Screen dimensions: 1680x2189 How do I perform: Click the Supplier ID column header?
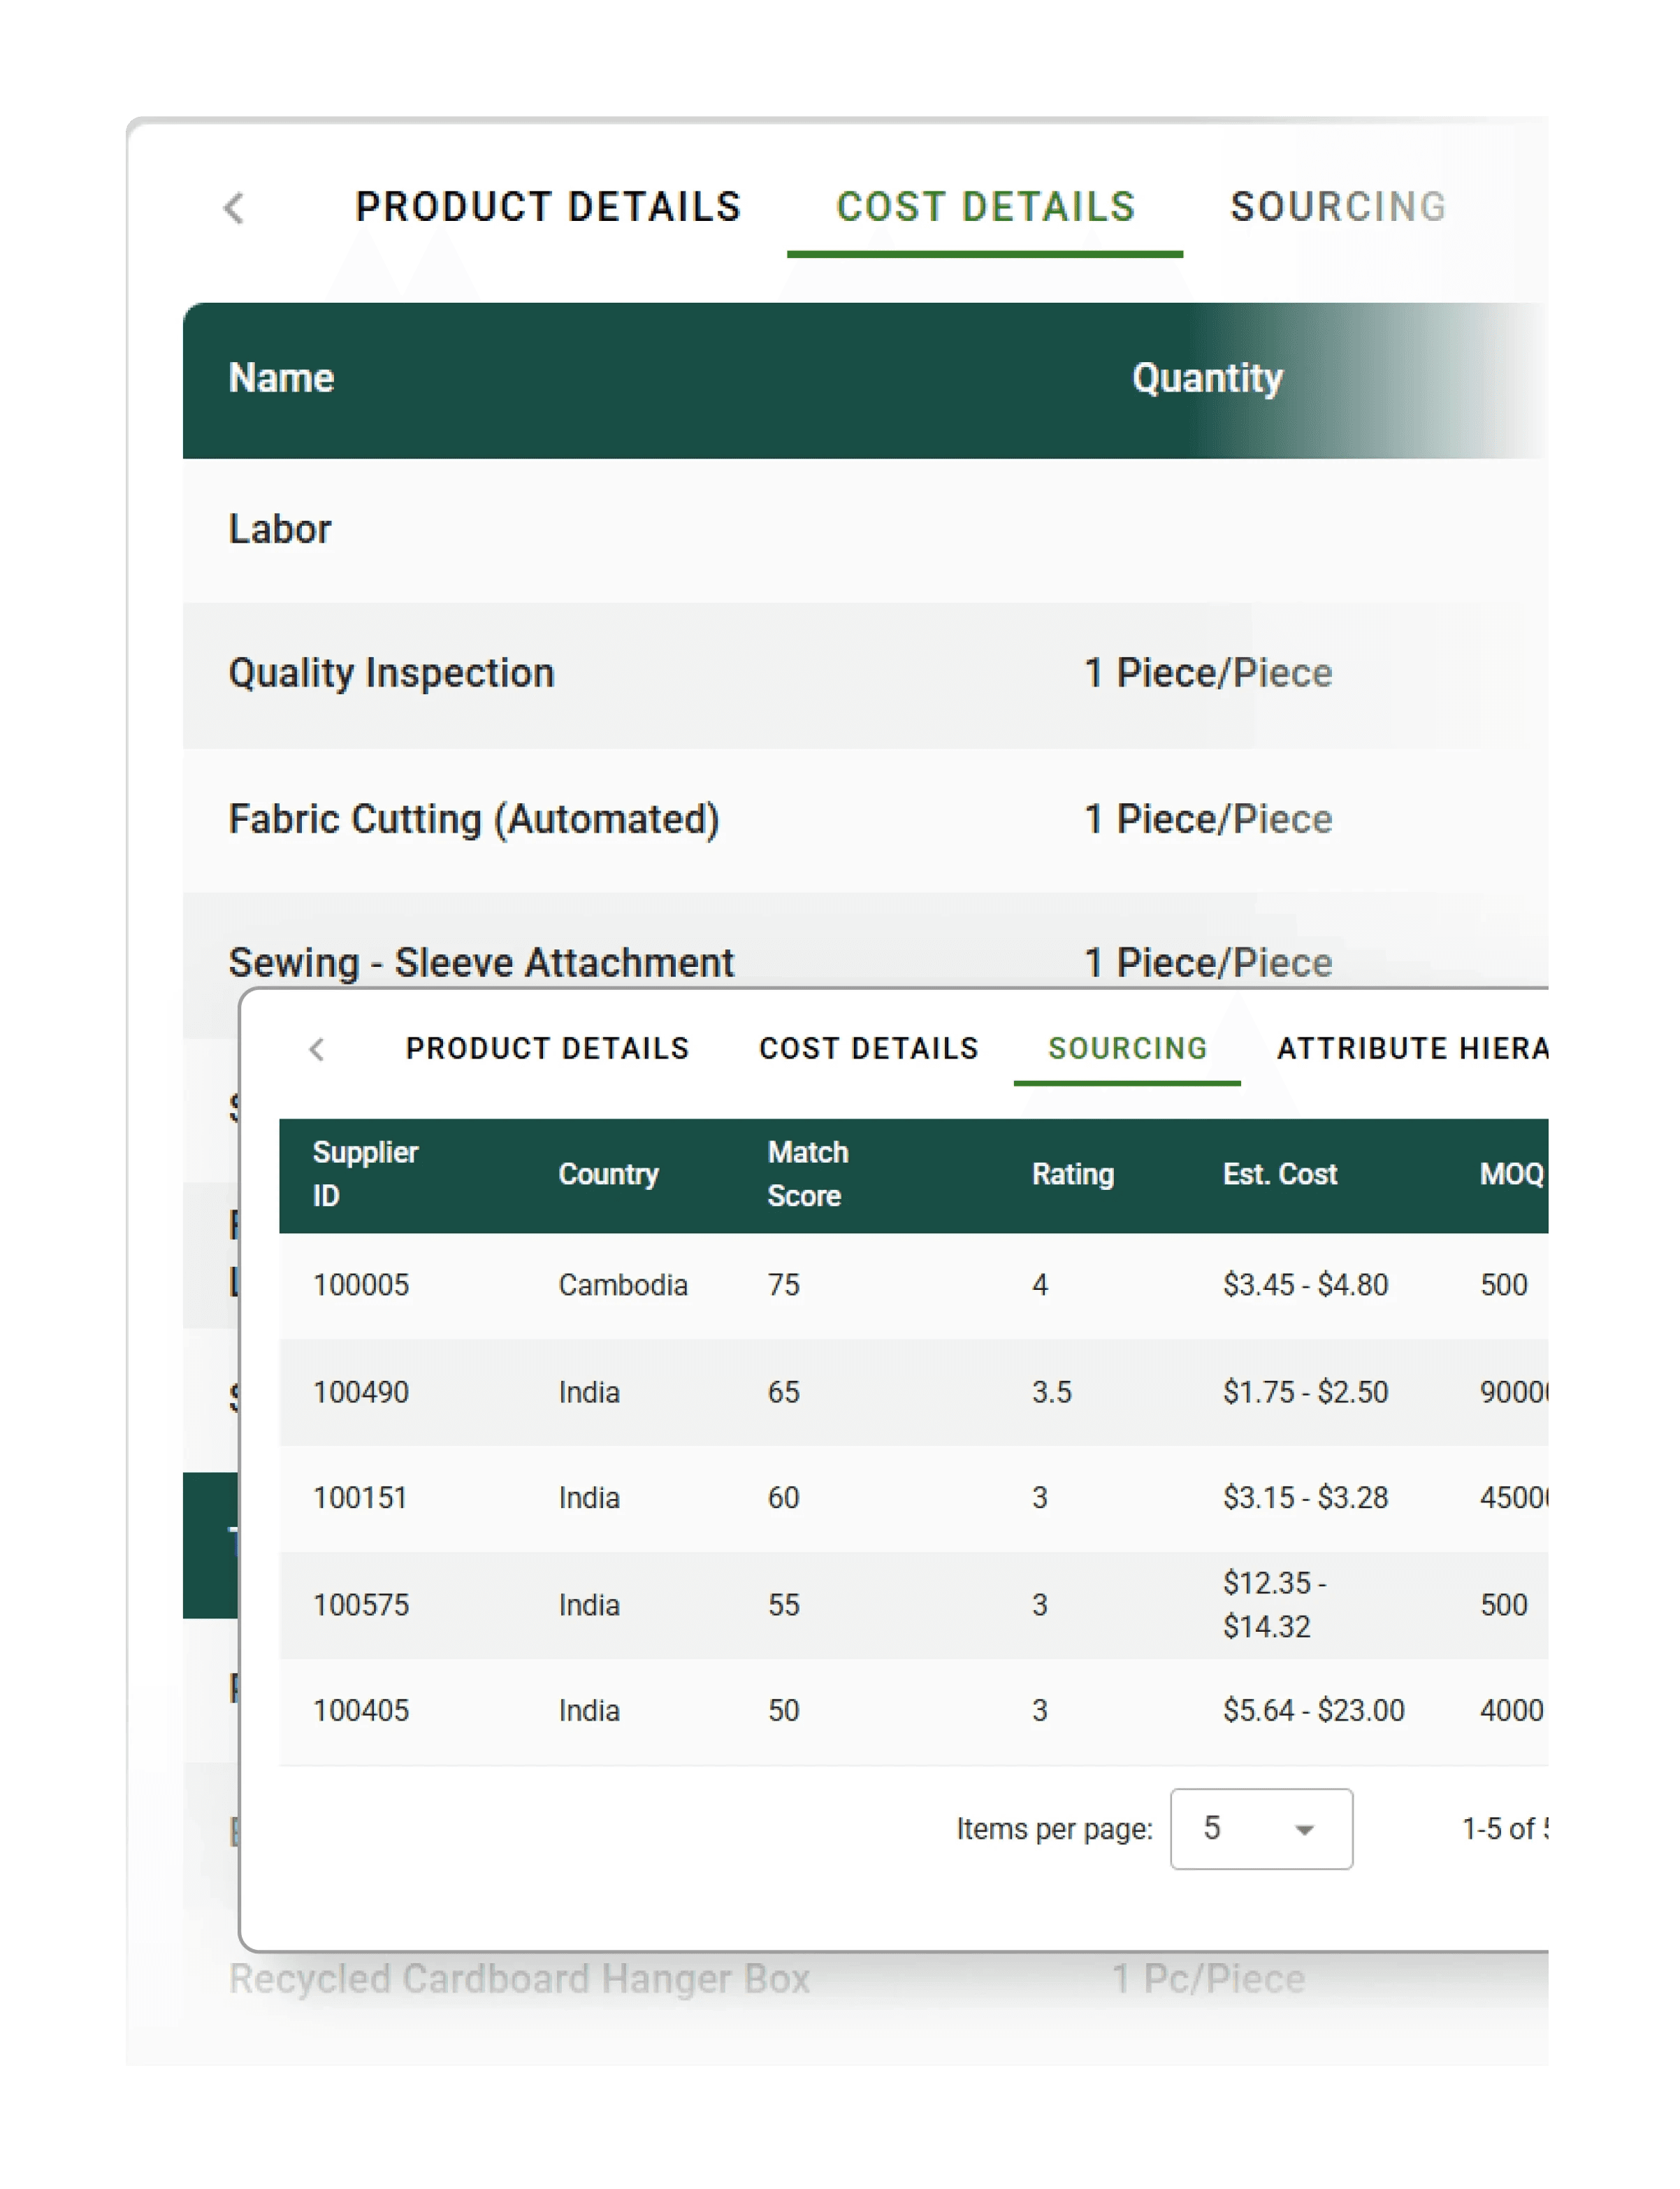point(365,1174)
